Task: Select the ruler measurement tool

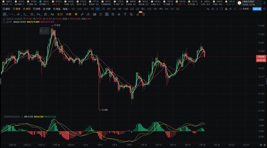Action: pyautogui.click(x=82, y=15)
